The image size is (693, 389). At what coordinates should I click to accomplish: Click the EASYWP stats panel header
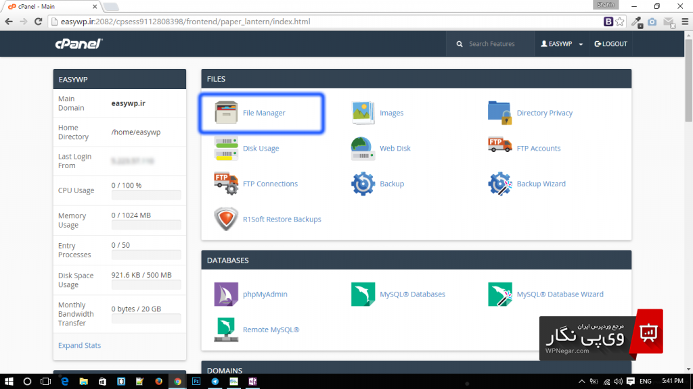(120, 80)
